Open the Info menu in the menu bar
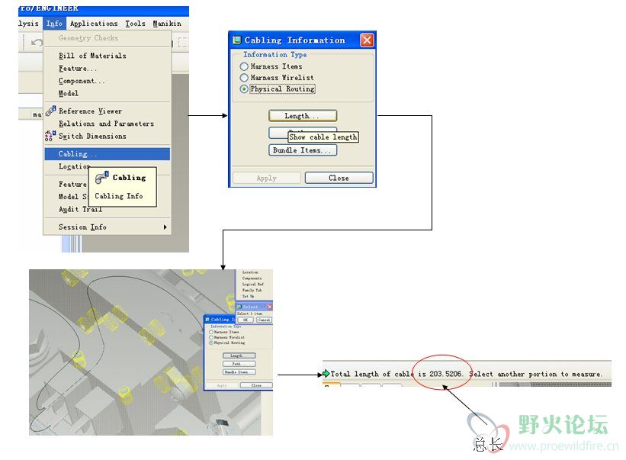The width and height of the screenshot is (626, 460). point(54,24)
